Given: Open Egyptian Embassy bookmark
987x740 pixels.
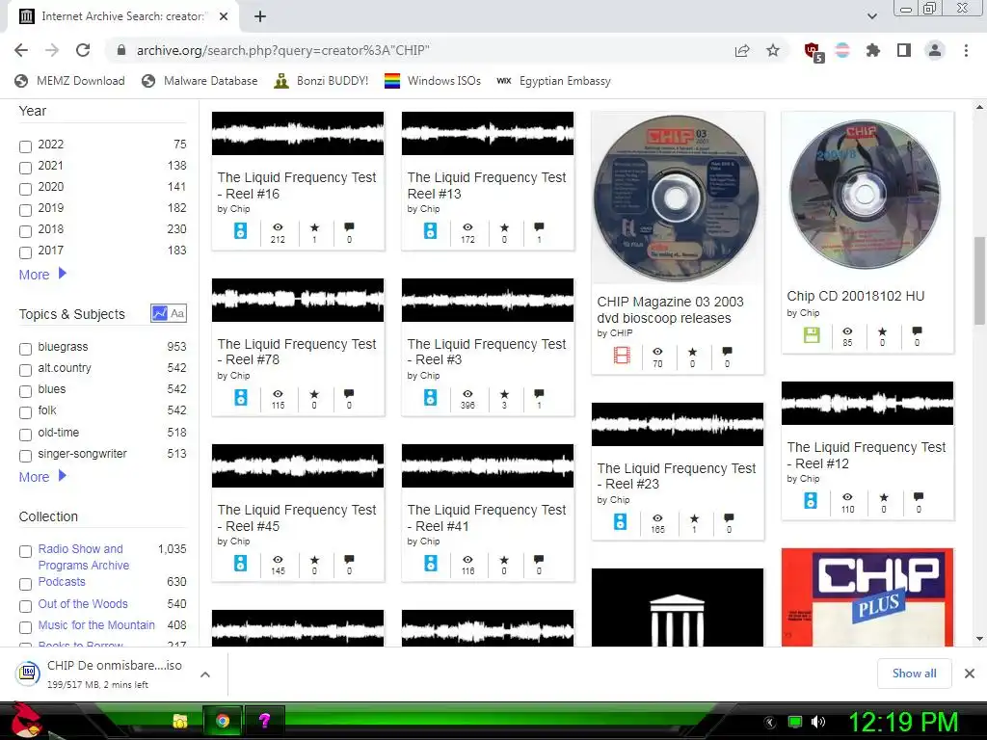Looking at the screenshot, I should click(553, 81).
